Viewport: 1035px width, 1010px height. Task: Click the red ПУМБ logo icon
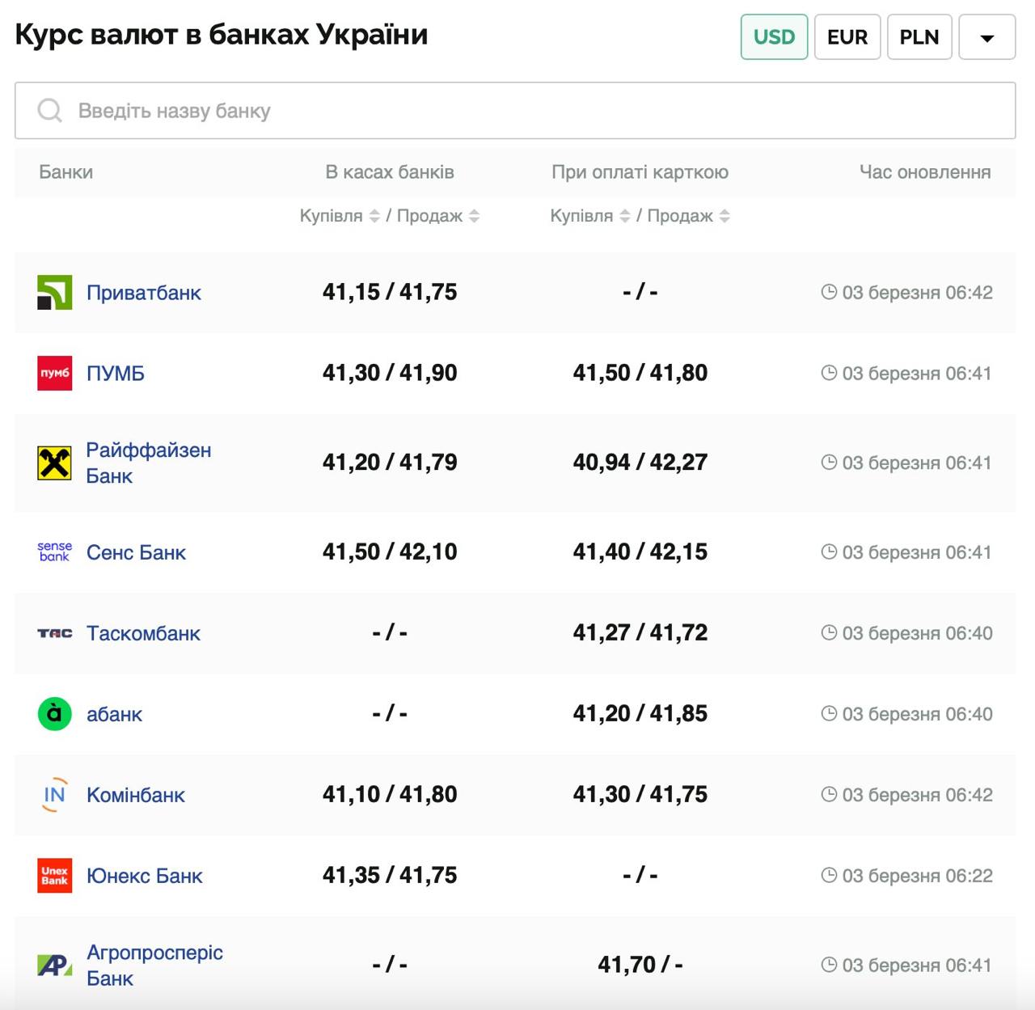(54, 374)
